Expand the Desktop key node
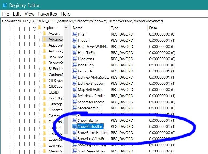 coord(39,104)
